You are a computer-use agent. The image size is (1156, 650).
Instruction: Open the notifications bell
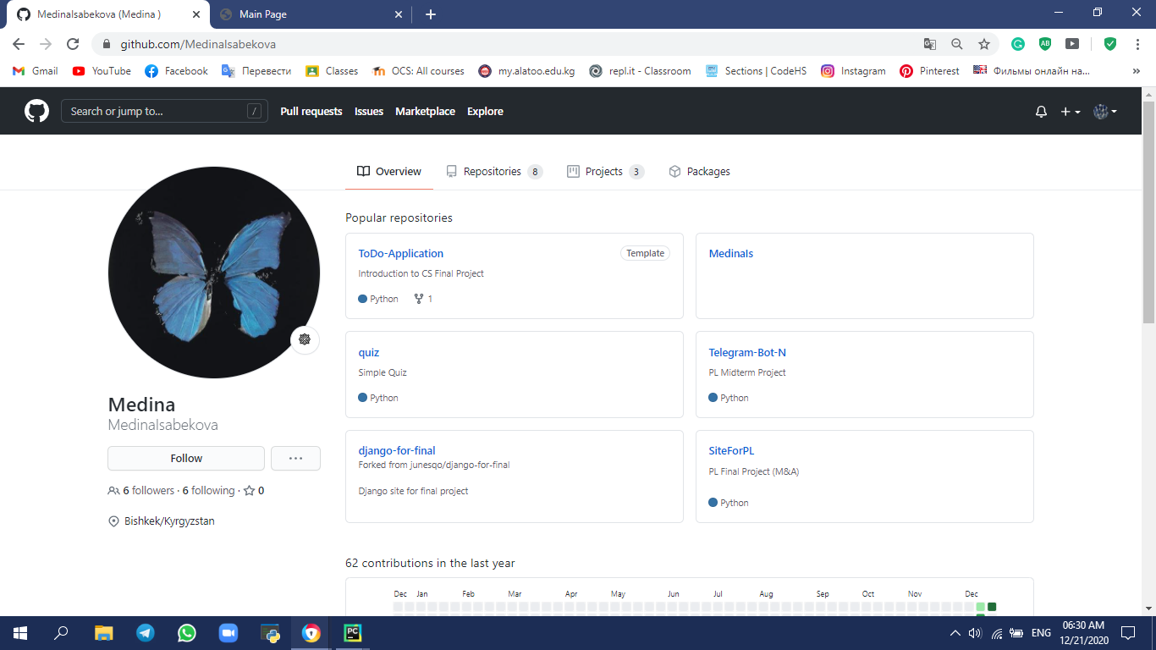pos(1041,112)
